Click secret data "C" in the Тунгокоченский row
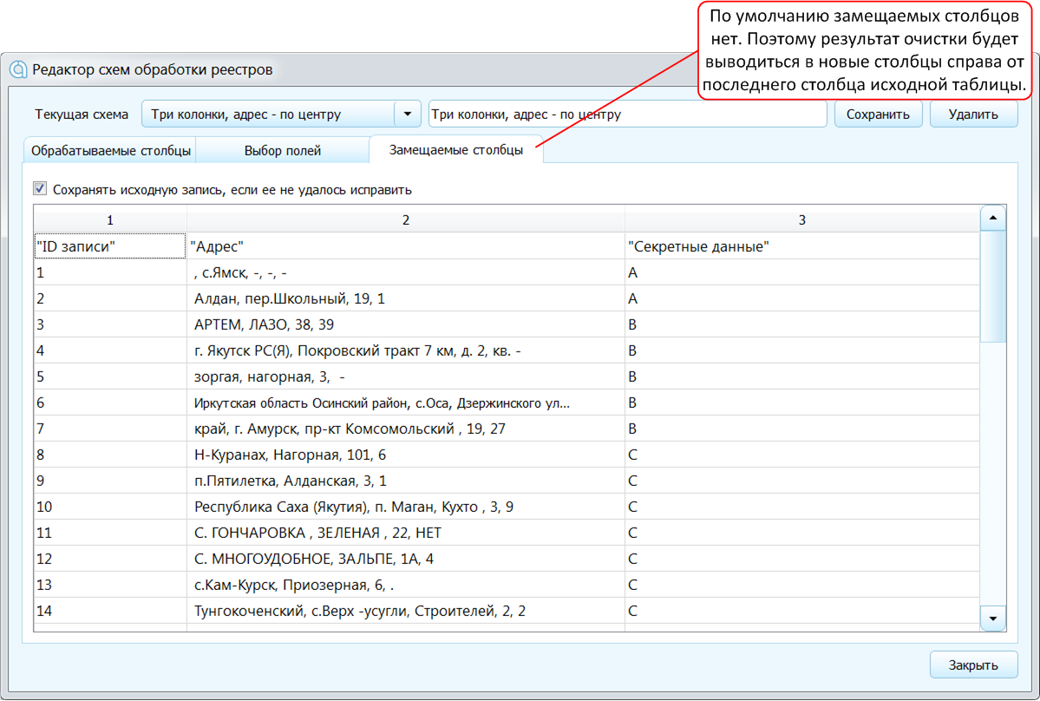The width and height of the screenshot is (1040, 701). (801, 610)
